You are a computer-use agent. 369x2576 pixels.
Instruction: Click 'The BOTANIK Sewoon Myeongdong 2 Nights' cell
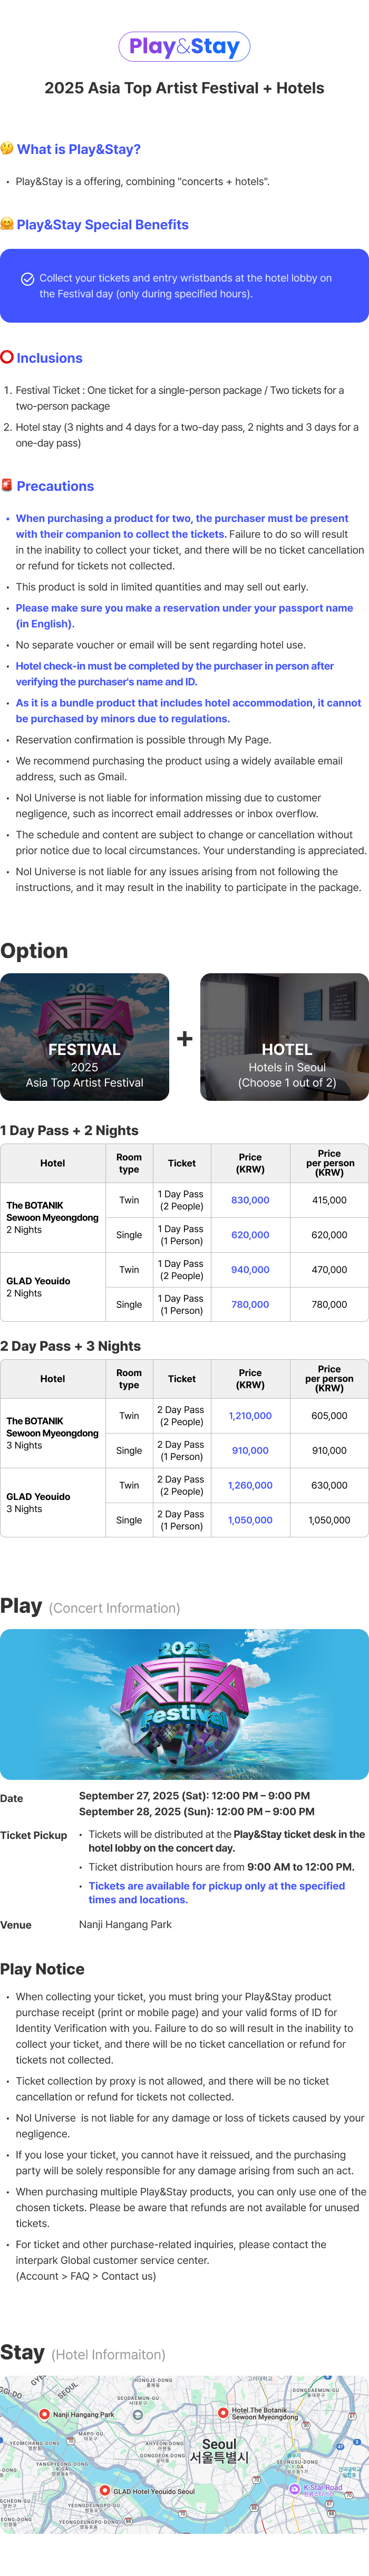click(53, 1217)
